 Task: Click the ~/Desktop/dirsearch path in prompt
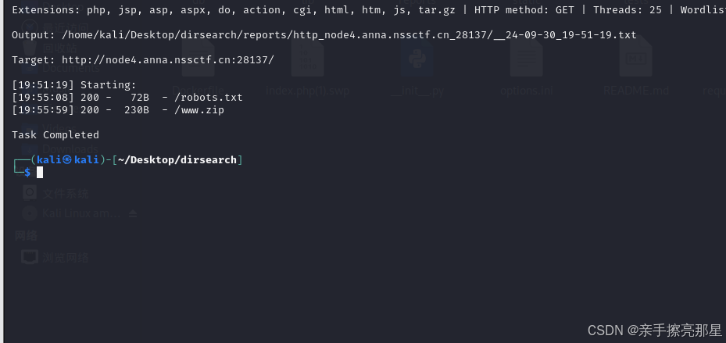177,160
